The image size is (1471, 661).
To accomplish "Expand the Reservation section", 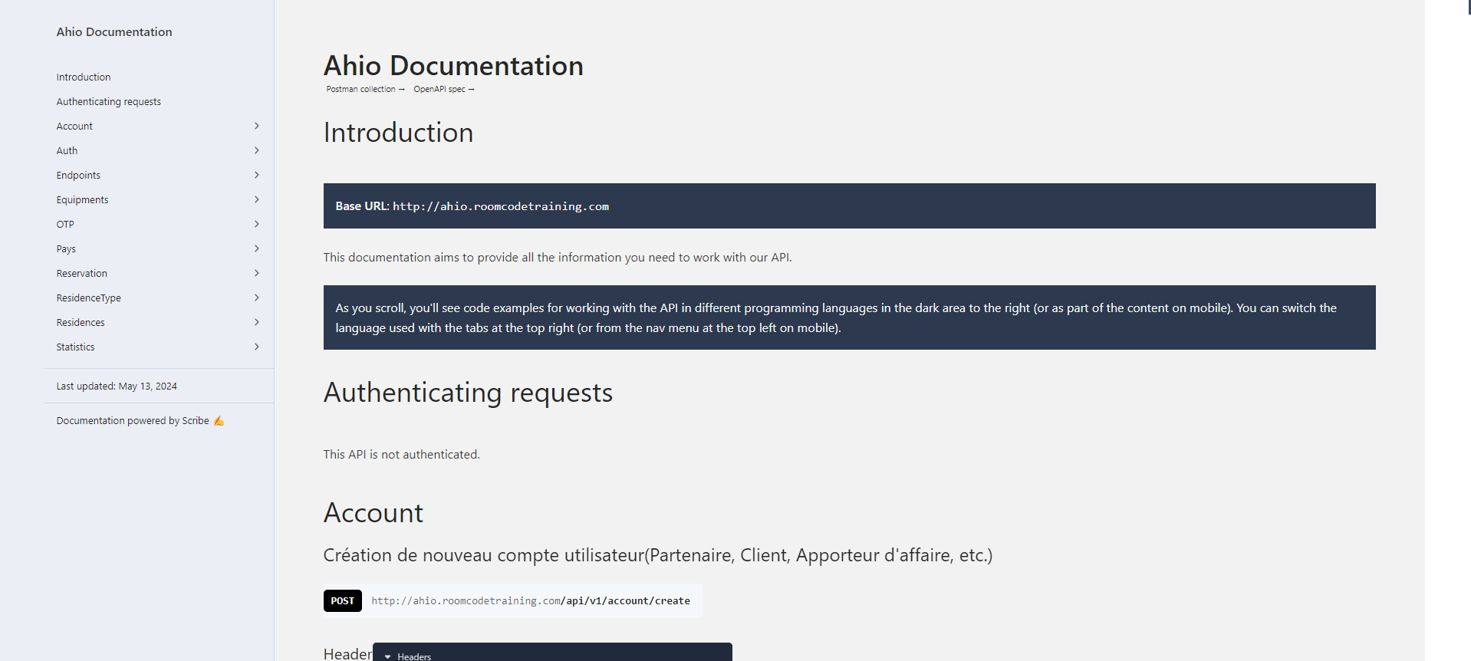I will pyautogui.click(x=256, y=273).
